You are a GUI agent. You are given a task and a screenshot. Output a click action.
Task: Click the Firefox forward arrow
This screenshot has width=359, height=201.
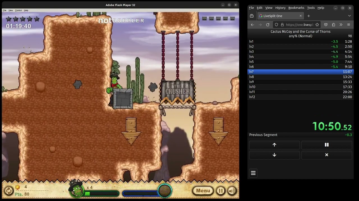pos(260,25)
